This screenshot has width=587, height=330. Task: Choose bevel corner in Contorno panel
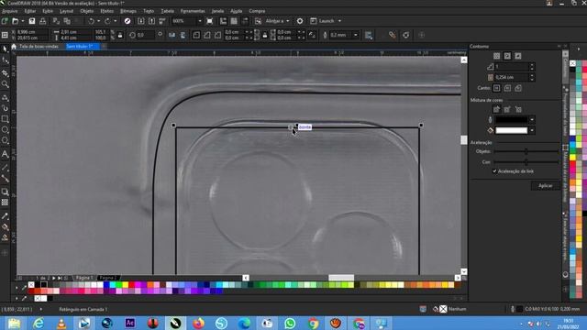(x=518, y=88)
